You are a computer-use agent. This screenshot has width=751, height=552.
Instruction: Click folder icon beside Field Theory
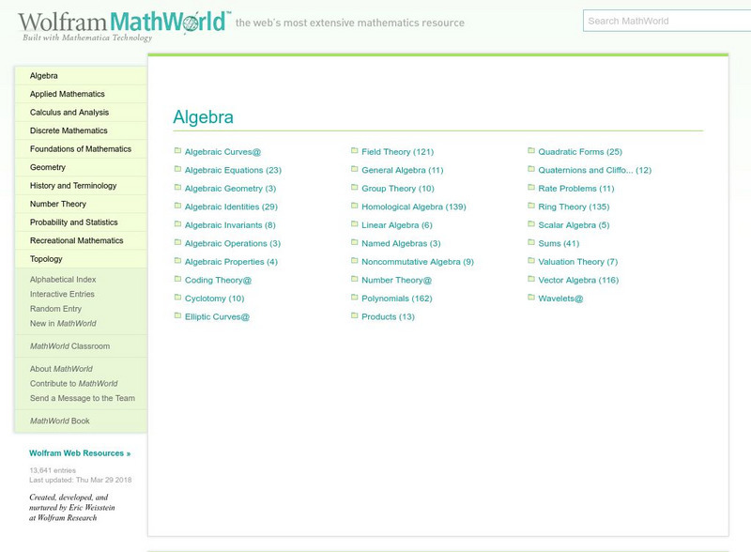(355, 150)
